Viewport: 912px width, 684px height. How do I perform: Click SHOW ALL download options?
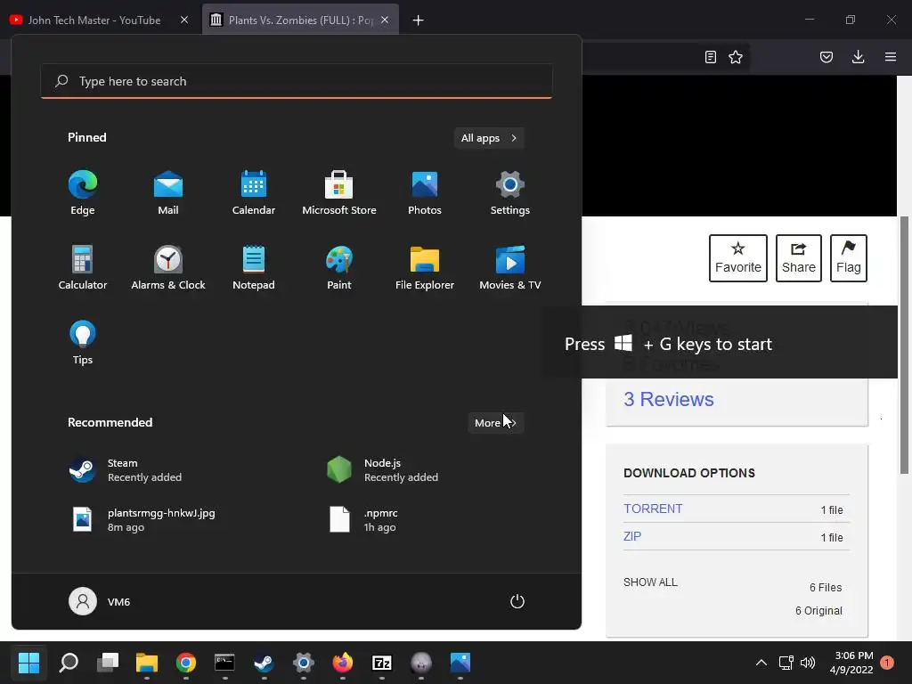650,582
